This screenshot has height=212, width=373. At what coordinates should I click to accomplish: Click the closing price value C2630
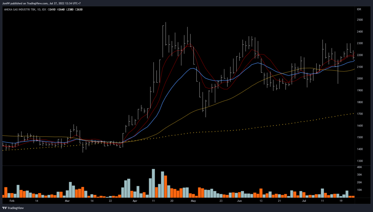pyautogui.click(x=78, y=9)
